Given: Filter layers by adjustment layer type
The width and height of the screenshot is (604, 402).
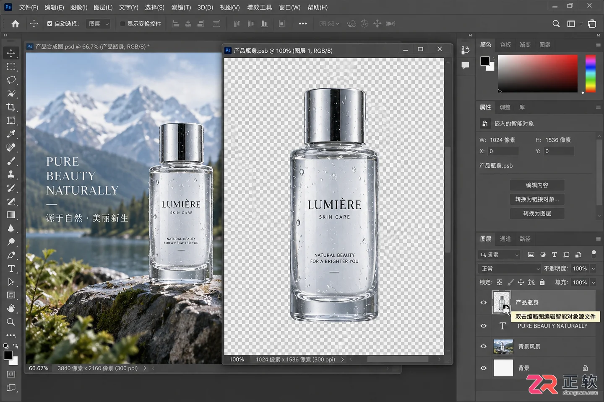Looking at the screenshot, I should (543, 255).
